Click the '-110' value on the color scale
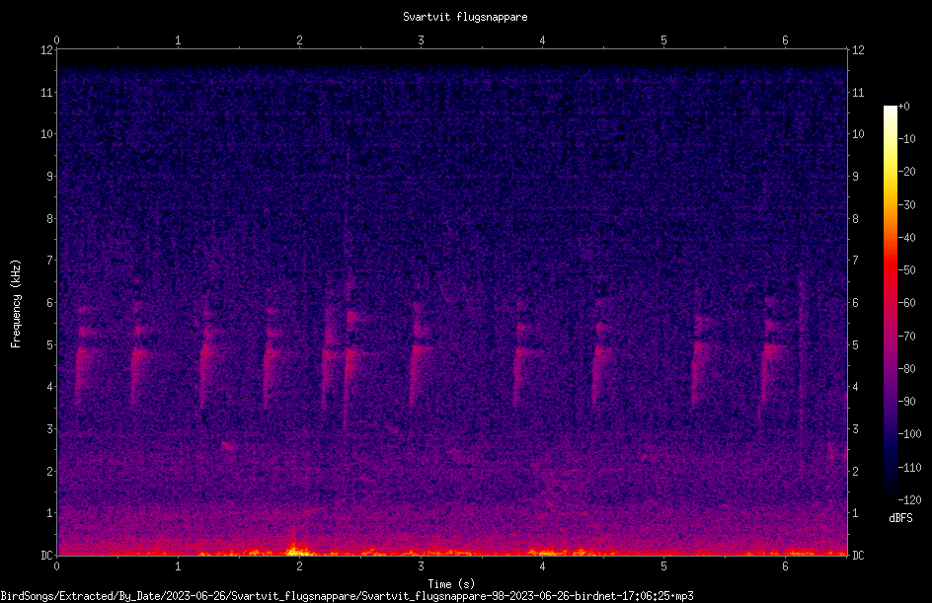 tap(909, 468)
